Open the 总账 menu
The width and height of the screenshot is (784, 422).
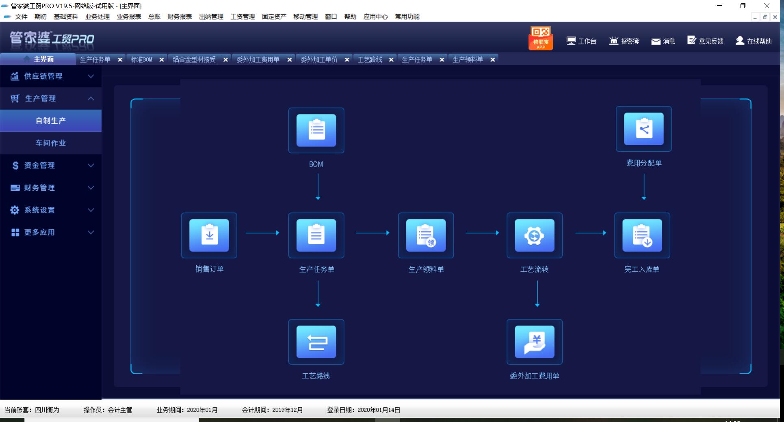click(x=154, y=17)
